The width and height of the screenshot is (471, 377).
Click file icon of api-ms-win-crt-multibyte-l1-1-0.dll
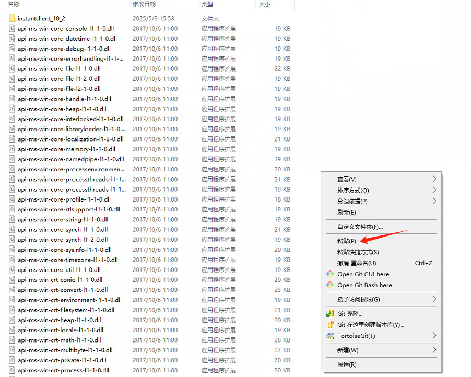12,350
